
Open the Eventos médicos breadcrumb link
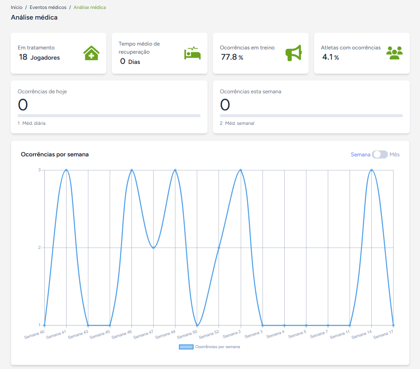pyautogui.click(x=48, y=8)
